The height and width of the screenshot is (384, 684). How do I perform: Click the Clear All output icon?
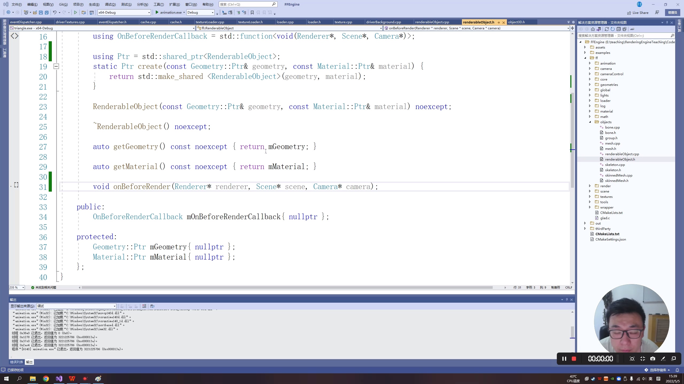[x=144, y=306]
